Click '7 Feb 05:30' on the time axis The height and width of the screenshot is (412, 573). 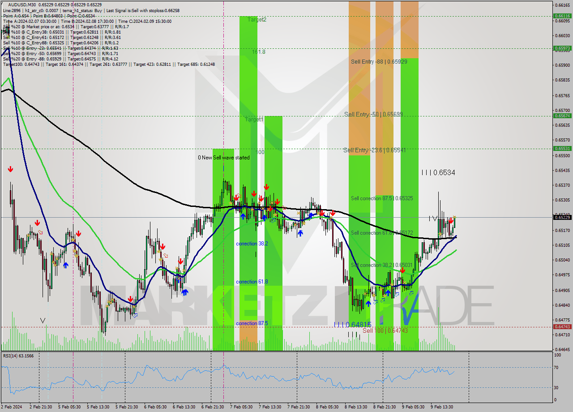pos(241,407)
